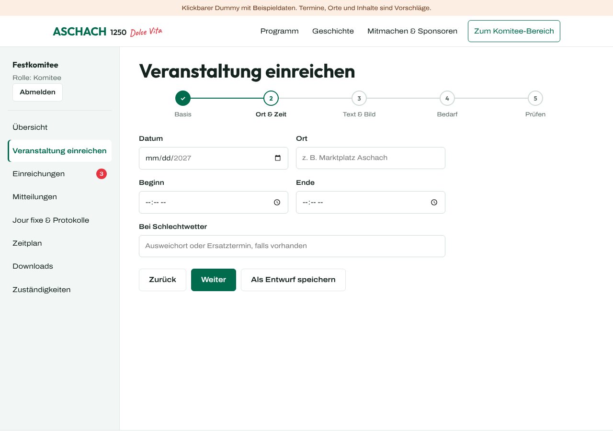Jump to step 5 Prüfen
Screen dimensions: 613x431
[x=535, y=98]
